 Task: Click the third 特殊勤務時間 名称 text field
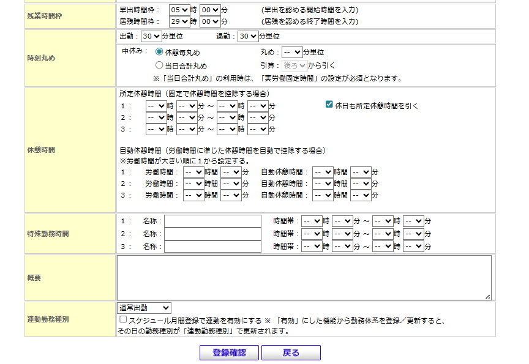(212, 247)
